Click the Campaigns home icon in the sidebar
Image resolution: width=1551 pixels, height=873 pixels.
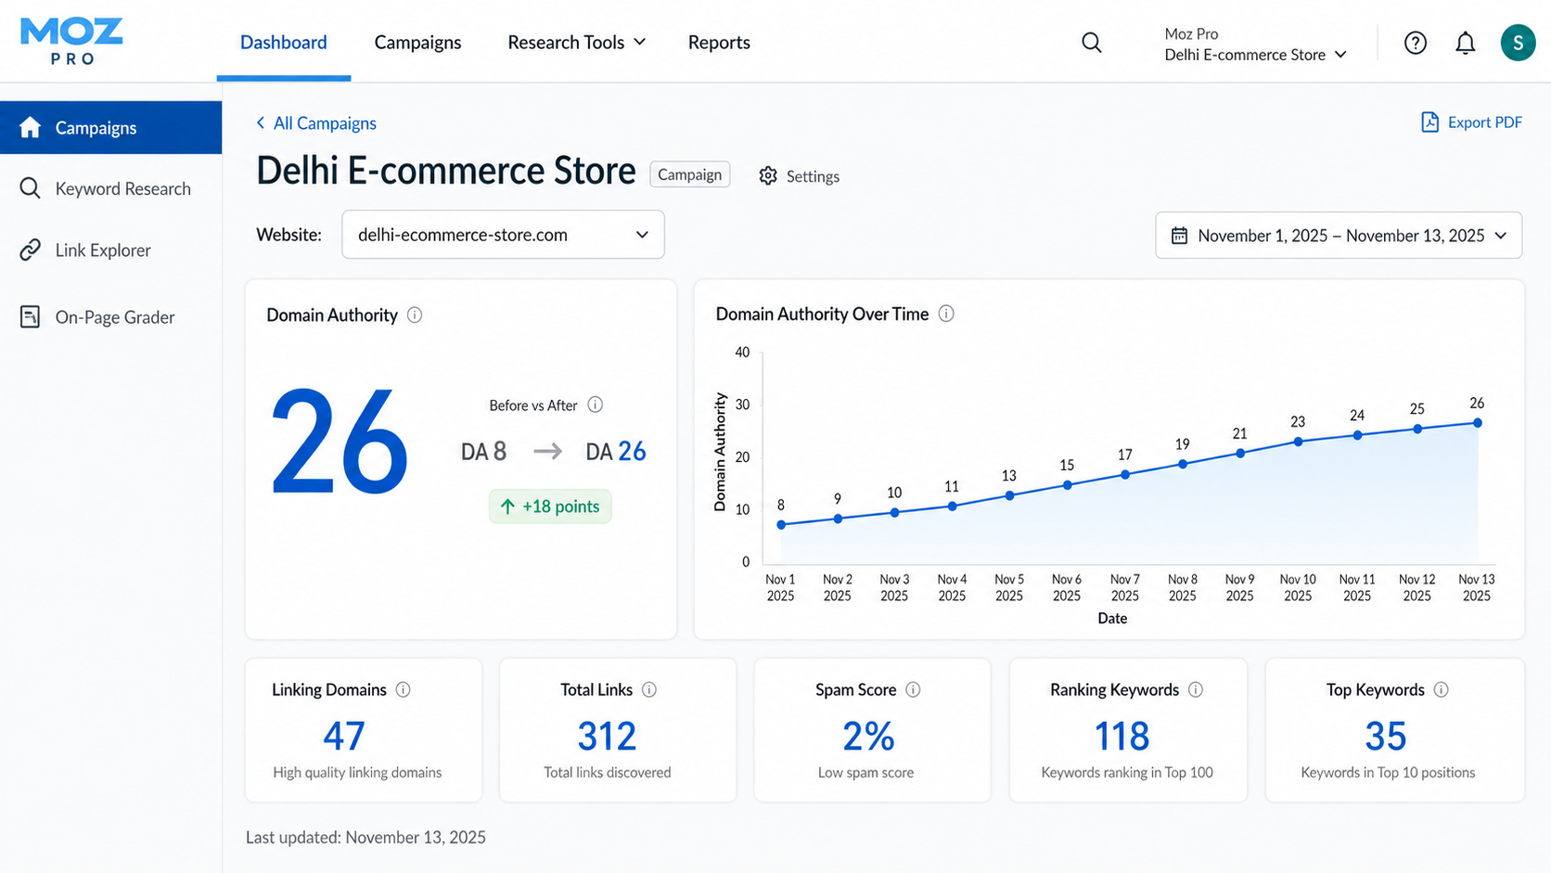coord(30,127)
